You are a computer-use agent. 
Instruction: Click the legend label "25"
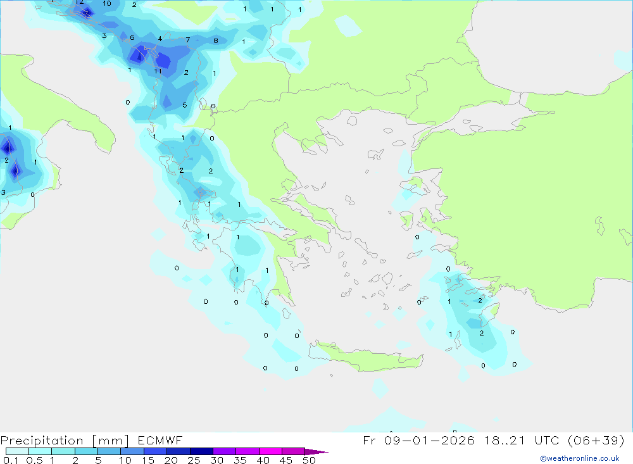(194, 460)
